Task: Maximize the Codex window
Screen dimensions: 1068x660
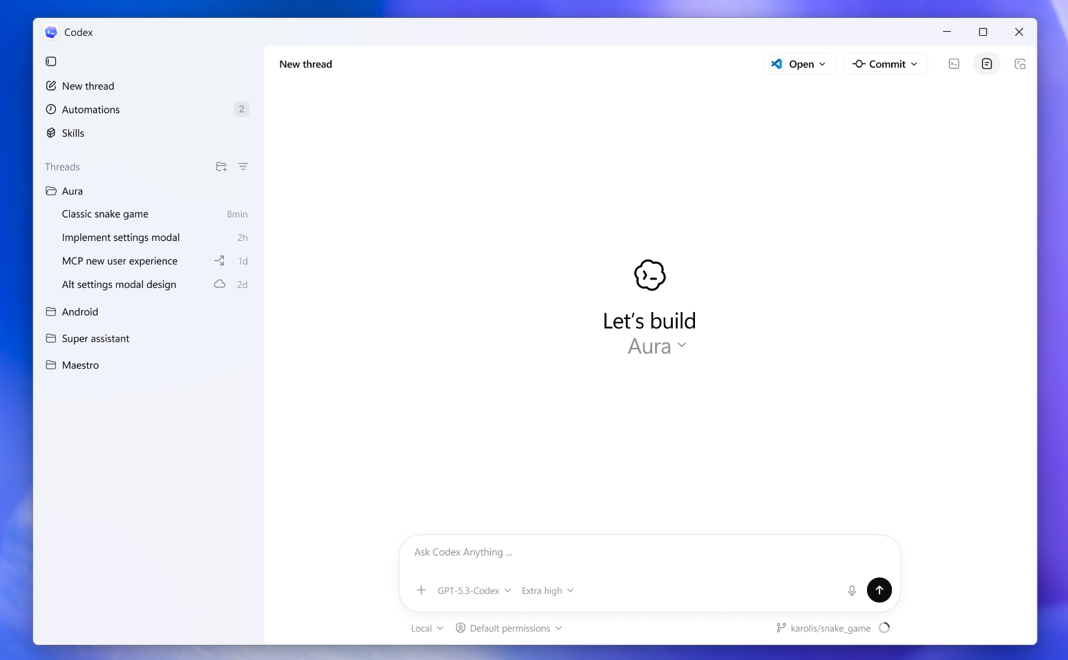Action: pos(983,32)
